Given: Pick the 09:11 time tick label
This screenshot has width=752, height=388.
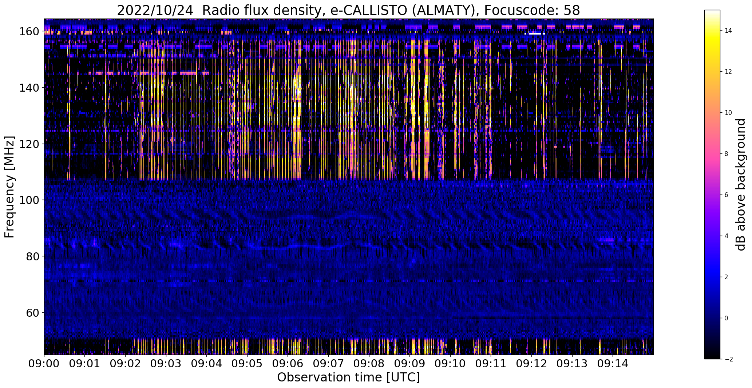Looking at the screenshot, I should (x=491, y=364).
